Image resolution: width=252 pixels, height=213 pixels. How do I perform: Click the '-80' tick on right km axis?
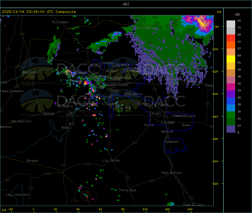tap(217, 27)
